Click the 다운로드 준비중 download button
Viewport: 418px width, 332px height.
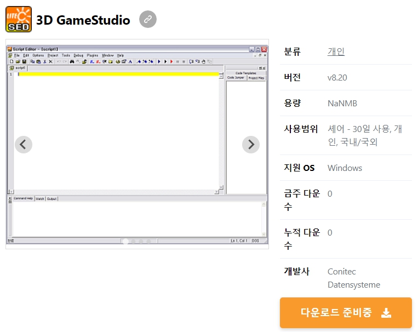coord(346,312)
